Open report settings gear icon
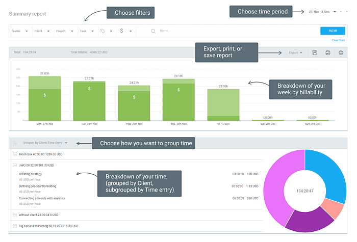Viewport: 357px width, 242px height. tap(341, 53)
